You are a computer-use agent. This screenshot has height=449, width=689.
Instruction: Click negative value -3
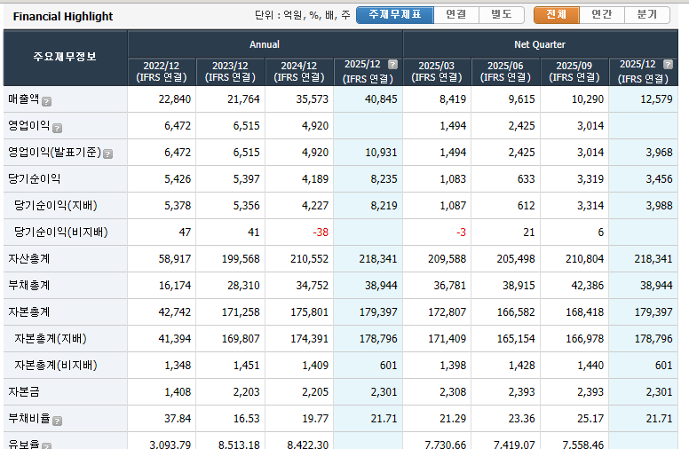pyautogui.click(x=461, y=232)
